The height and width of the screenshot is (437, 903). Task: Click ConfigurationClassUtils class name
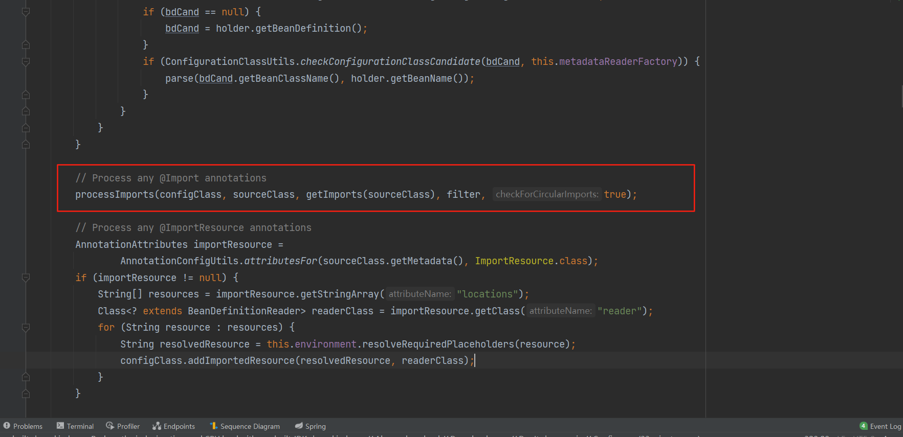click(230, 61)
